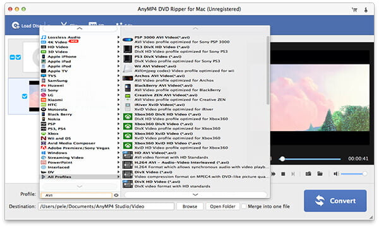Select the Avid Media Composer category
The height and width of the screenshot is (227, 379).
click(80, 143)
